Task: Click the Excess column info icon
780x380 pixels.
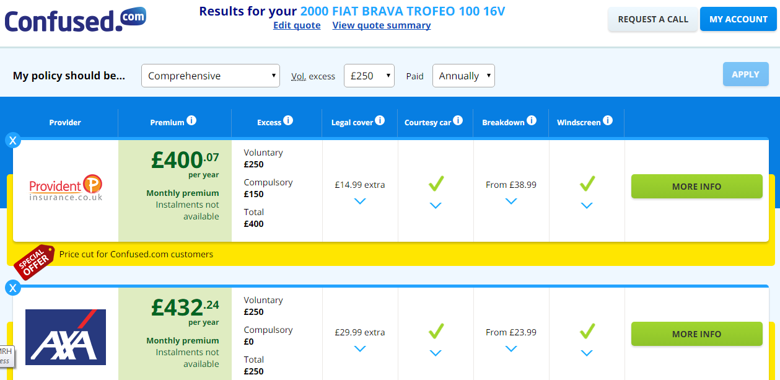Action: (288, 120)
